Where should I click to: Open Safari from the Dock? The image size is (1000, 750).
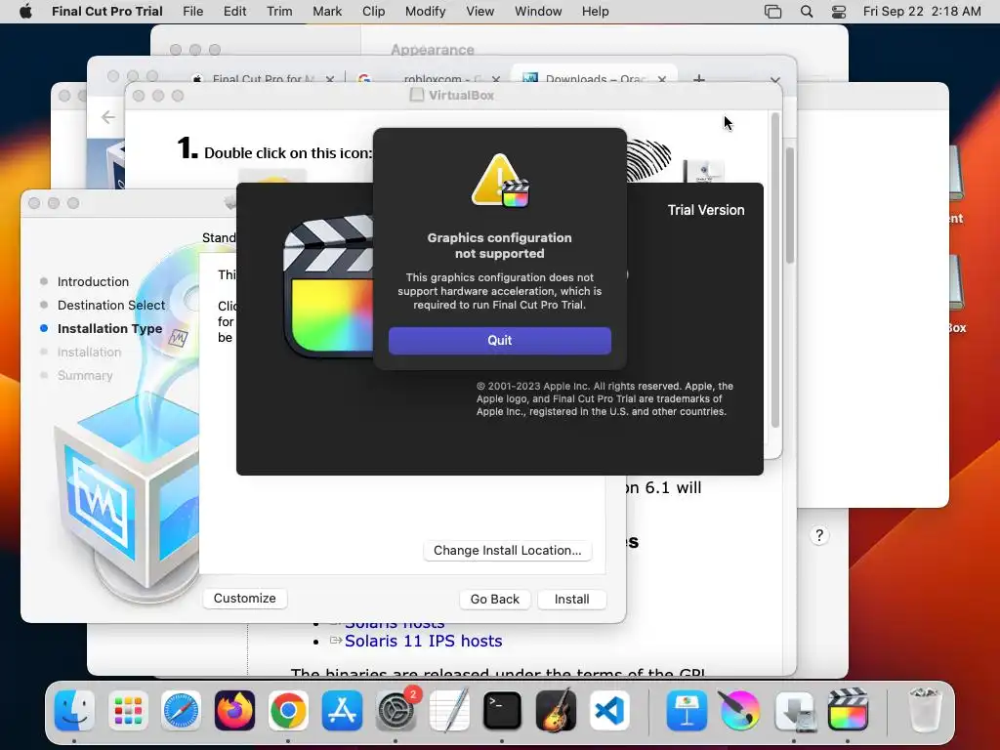pos(181,711)
